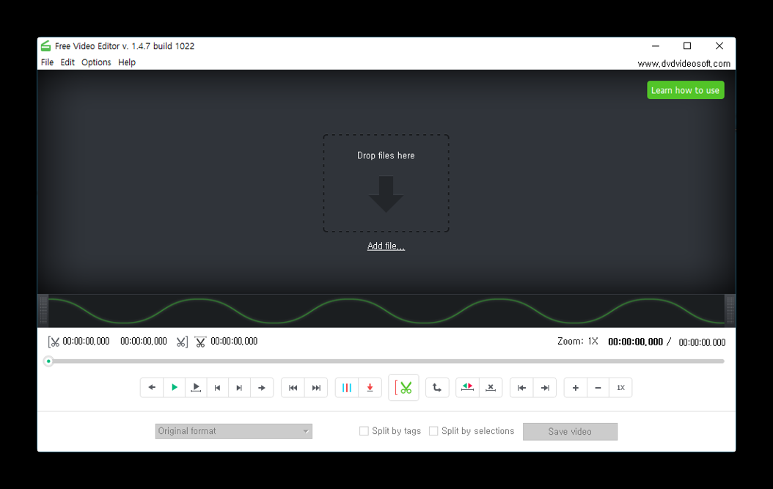This screenshot has width=773, height=489.
Task: Open the File menu
Action: coord(48,62)
